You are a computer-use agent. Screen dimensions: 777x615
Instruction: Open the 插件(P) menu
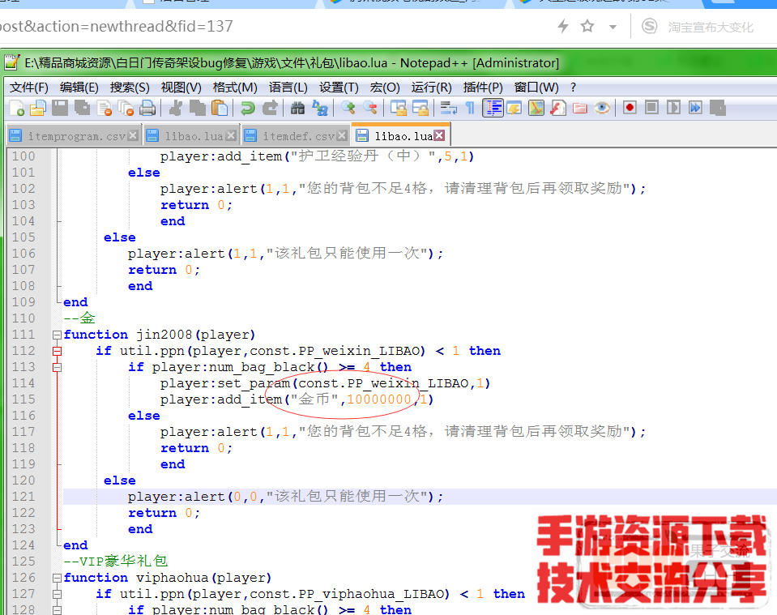click(483, 87)
